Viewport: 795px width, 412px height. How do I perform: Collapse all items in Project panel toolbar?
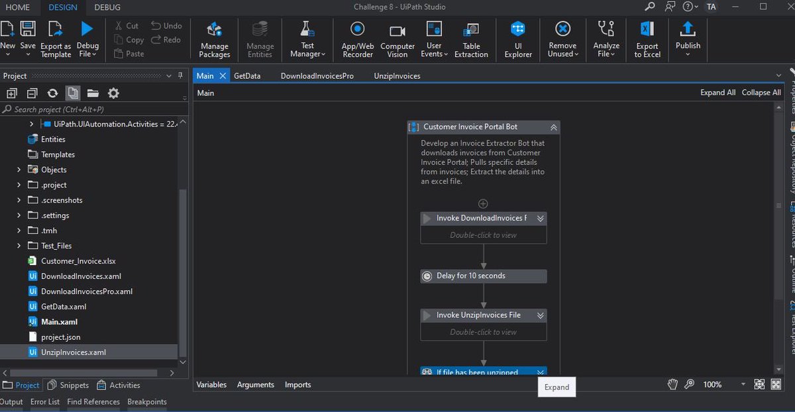(x=32, y=93)
